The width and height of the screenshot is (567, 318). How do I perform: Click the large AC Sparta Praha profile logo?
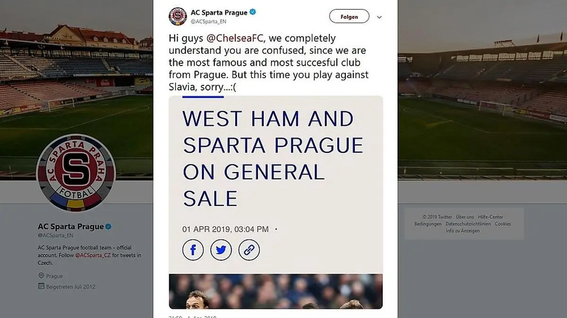pos(76,173)
